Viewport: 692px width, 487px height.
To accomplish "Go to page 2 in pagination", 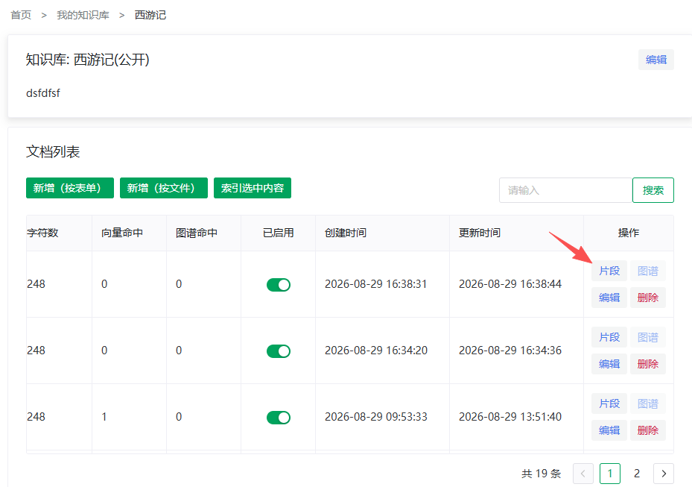I will (637, 474).
